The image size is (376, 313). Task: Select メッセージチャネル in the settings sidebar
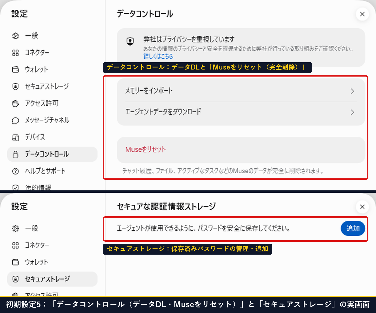click(52, 121)
